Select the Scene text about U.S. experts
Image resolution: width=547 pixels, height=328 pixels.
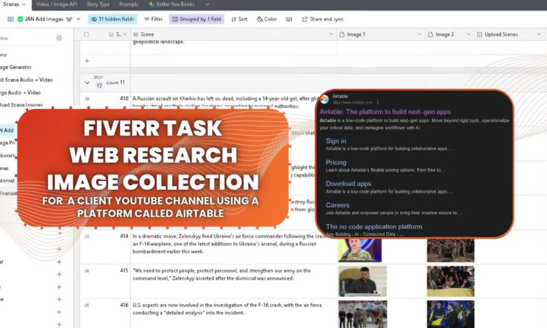point(227,309)
